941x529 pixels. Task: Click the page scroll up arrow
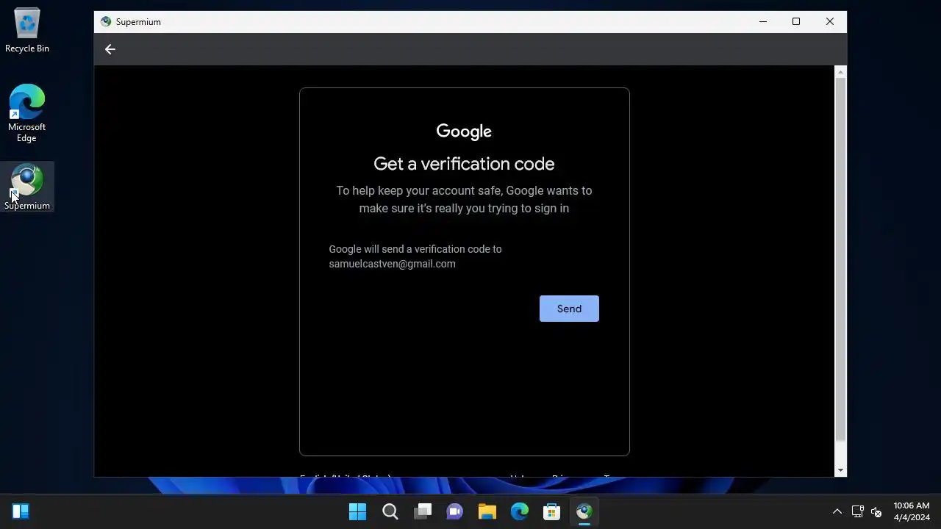click(841, 71)
